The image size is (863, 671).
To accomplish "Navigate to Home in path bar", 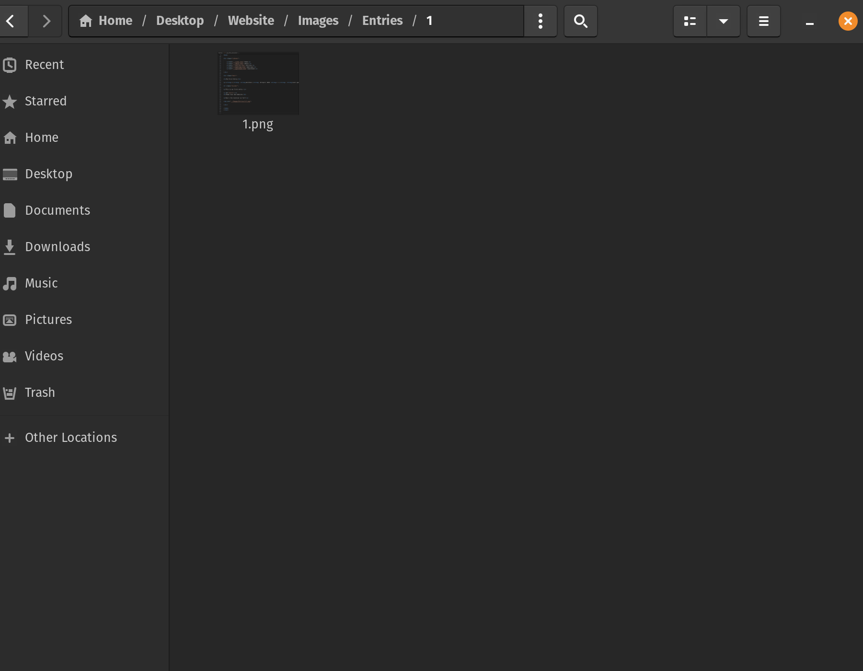I will pyautogui.click(x=106, y=21).
